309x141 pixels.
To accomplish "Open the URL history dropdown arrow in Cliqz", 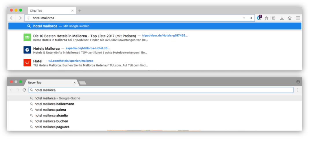I will coord(244,18).
